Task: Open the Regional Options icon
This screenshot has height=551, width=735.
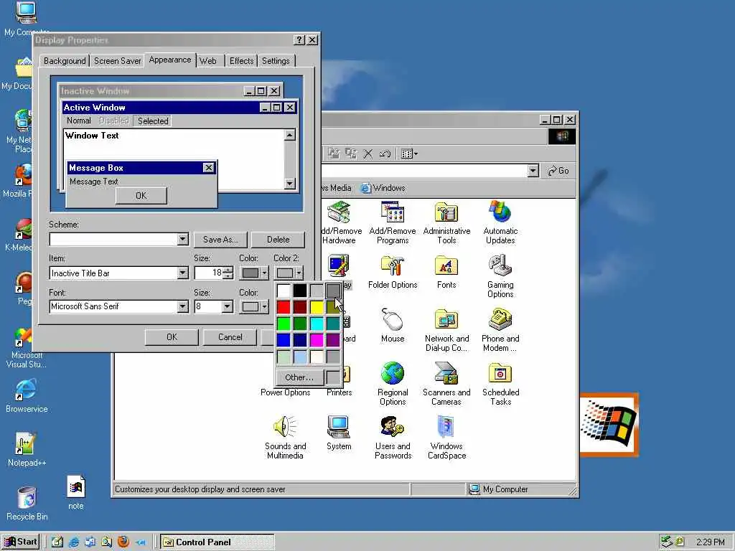Action: tap(393, 384)
